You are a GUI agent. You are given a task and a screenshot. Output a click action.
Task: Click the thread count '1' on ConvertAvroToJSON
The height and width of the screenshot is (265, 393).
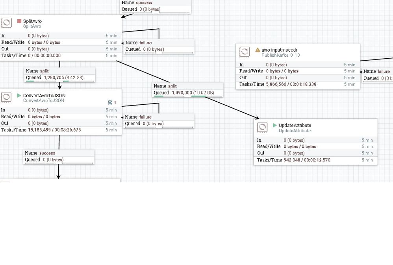[115, 102]
